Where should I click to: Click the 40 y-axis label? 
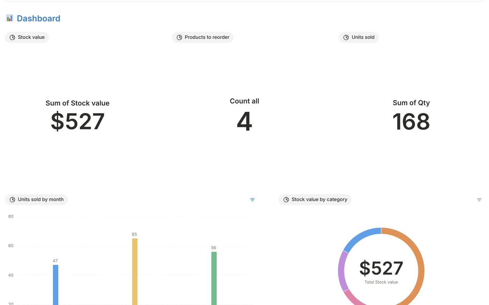point(11,275)
